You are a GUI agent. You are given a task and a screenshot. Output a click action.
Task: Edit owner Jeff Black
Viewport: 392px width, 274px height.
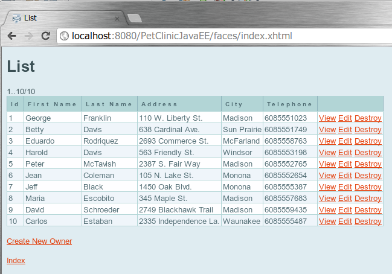345,187
